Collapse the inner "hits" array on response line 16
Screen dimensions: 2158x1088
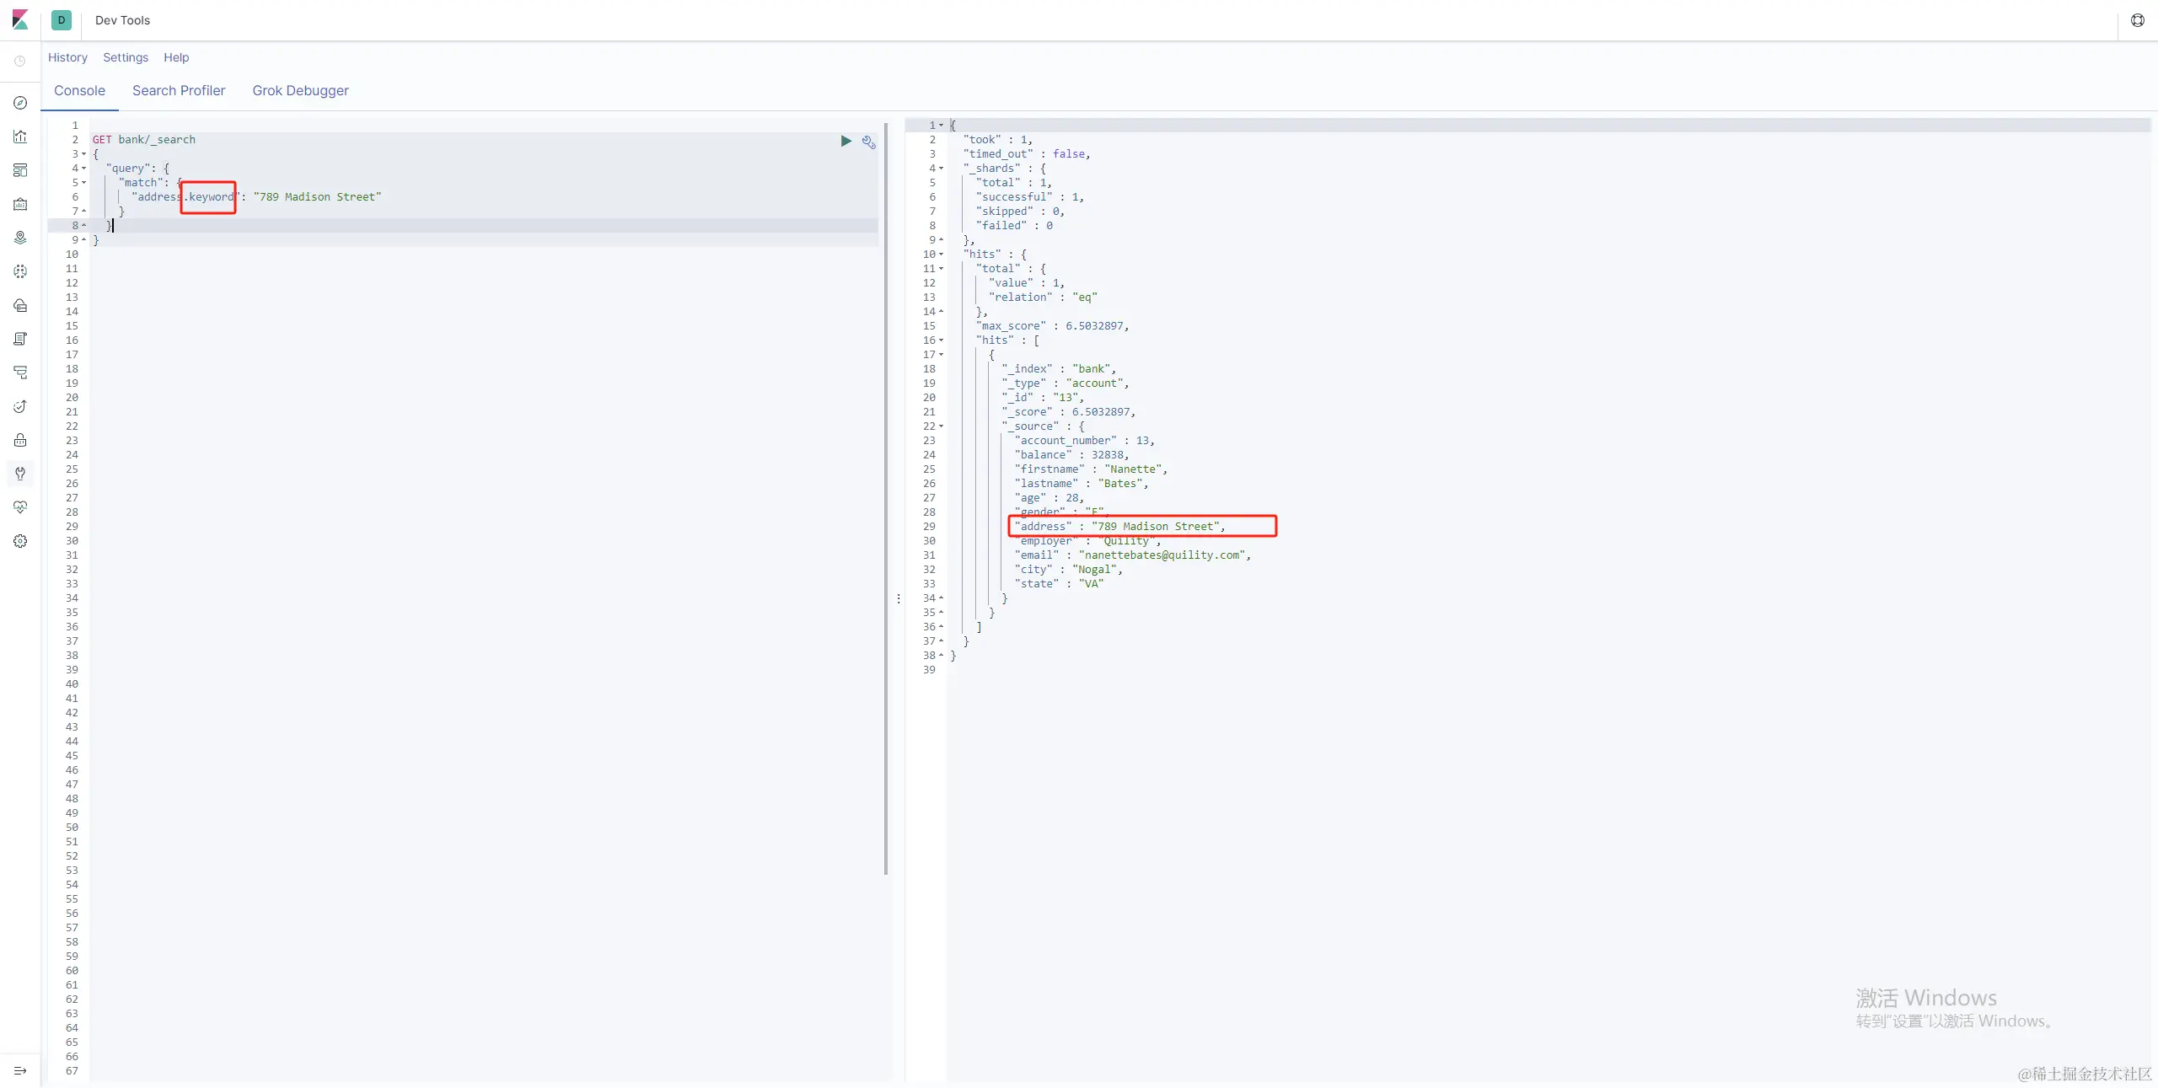point(942,340)
